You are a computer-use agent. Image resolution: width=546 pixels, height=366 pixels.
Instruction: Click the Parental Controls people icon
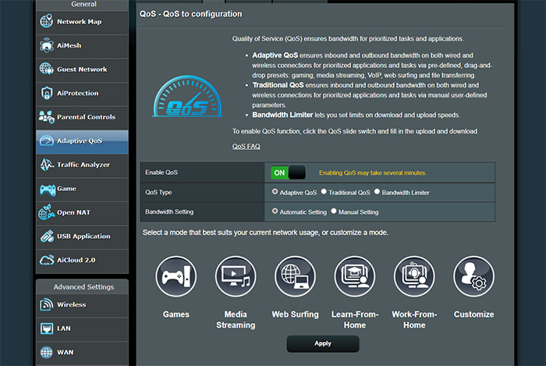pyautogui.click(x=47, y=117)
